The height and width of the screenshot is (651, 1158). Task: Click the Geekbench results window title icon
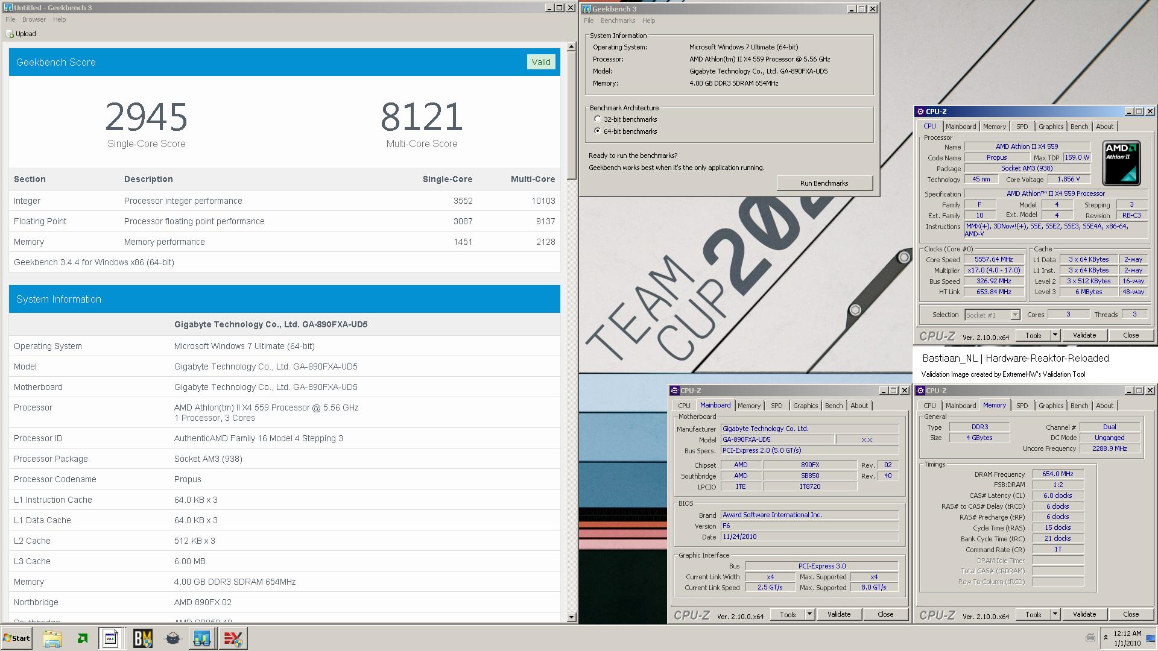tap(8, 8)
